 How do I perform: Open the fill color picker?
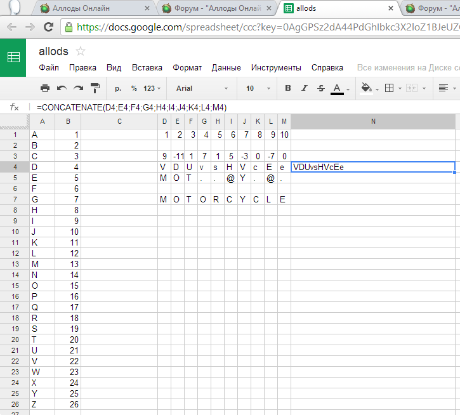click(x=369, y=88)
